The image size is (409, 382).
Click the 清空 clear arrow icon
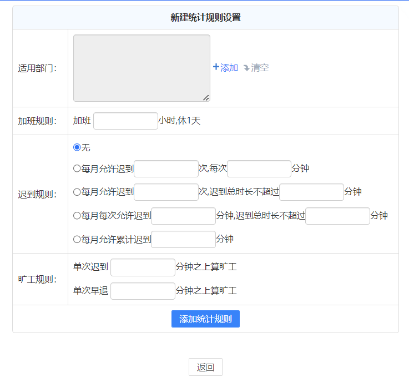pyautogui.click(x=246, y=68)
